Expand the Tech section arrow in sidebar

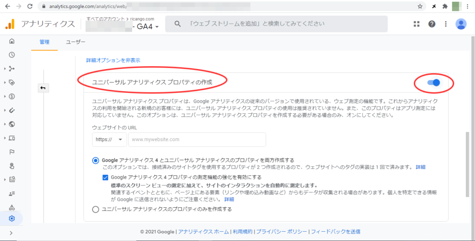click(5, 138)
